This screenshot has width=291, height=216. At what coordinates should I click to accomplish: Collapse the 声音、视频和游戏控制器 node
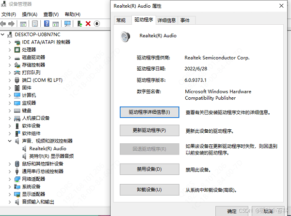pos(10,141)
